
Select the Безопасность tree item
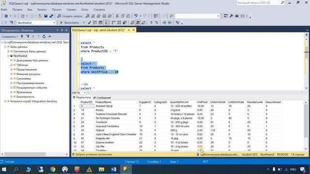click(26, 97)
